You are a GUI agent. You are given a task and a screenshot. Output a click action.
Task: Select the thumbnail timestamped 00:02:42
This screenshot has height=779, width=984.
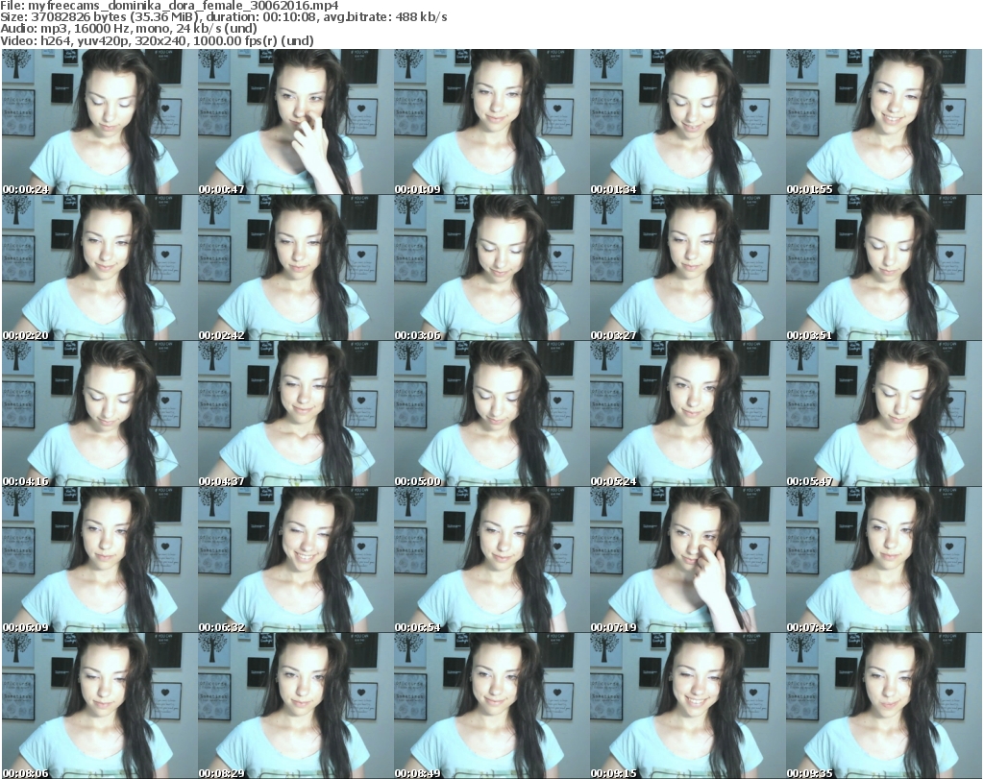(295, 268)
